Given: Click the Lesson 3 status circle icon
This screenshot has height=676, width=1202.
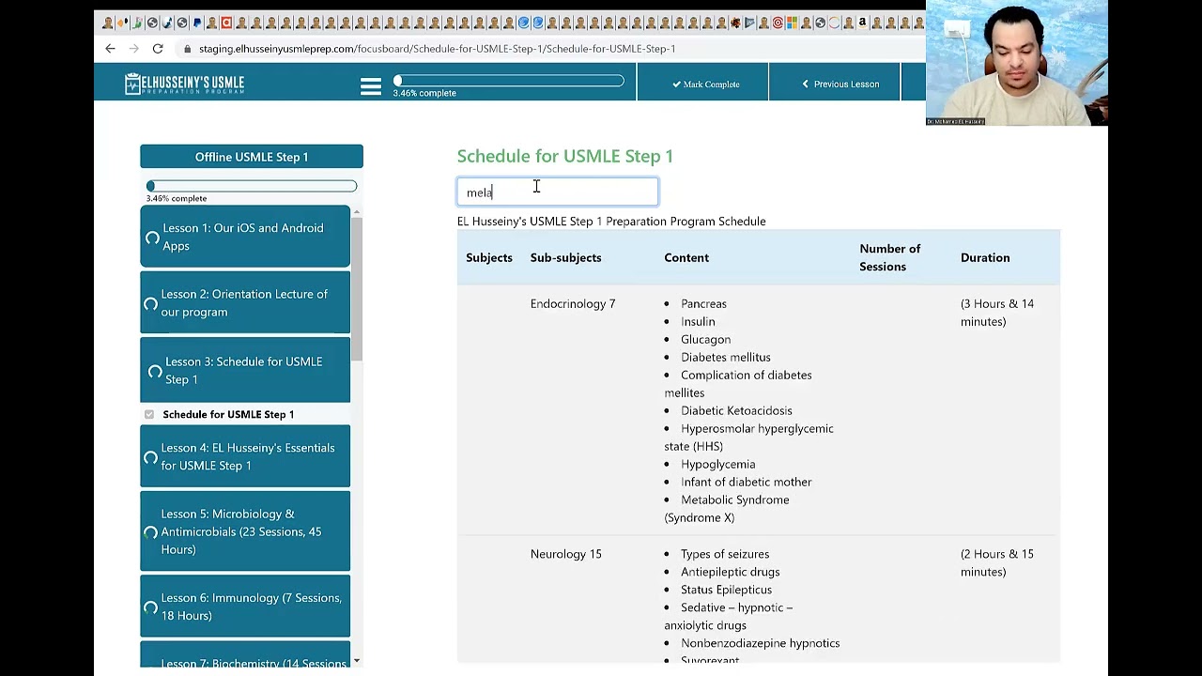Looking at the screenshot, I should pos(155,372).
